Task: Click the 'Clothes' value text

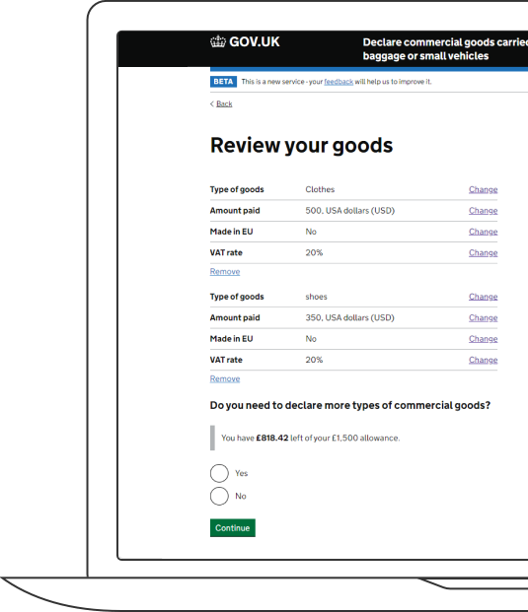Action: [320, 189]
